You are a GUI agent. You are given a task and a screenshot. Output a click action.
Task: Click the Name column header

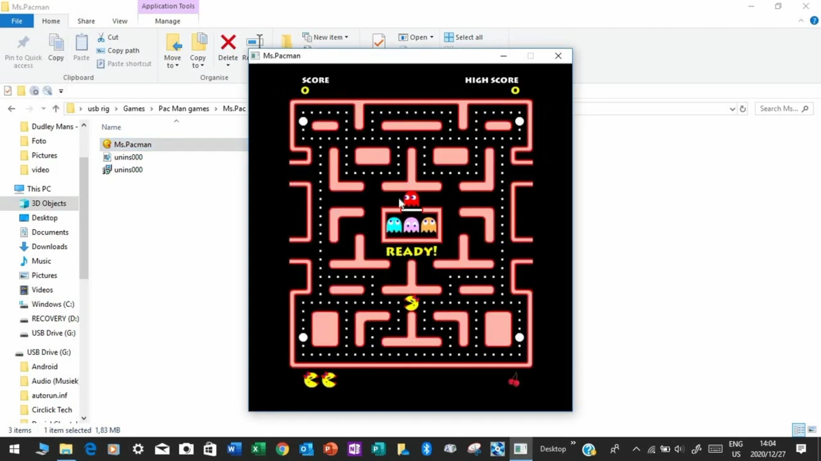click(x=111, y=127)
